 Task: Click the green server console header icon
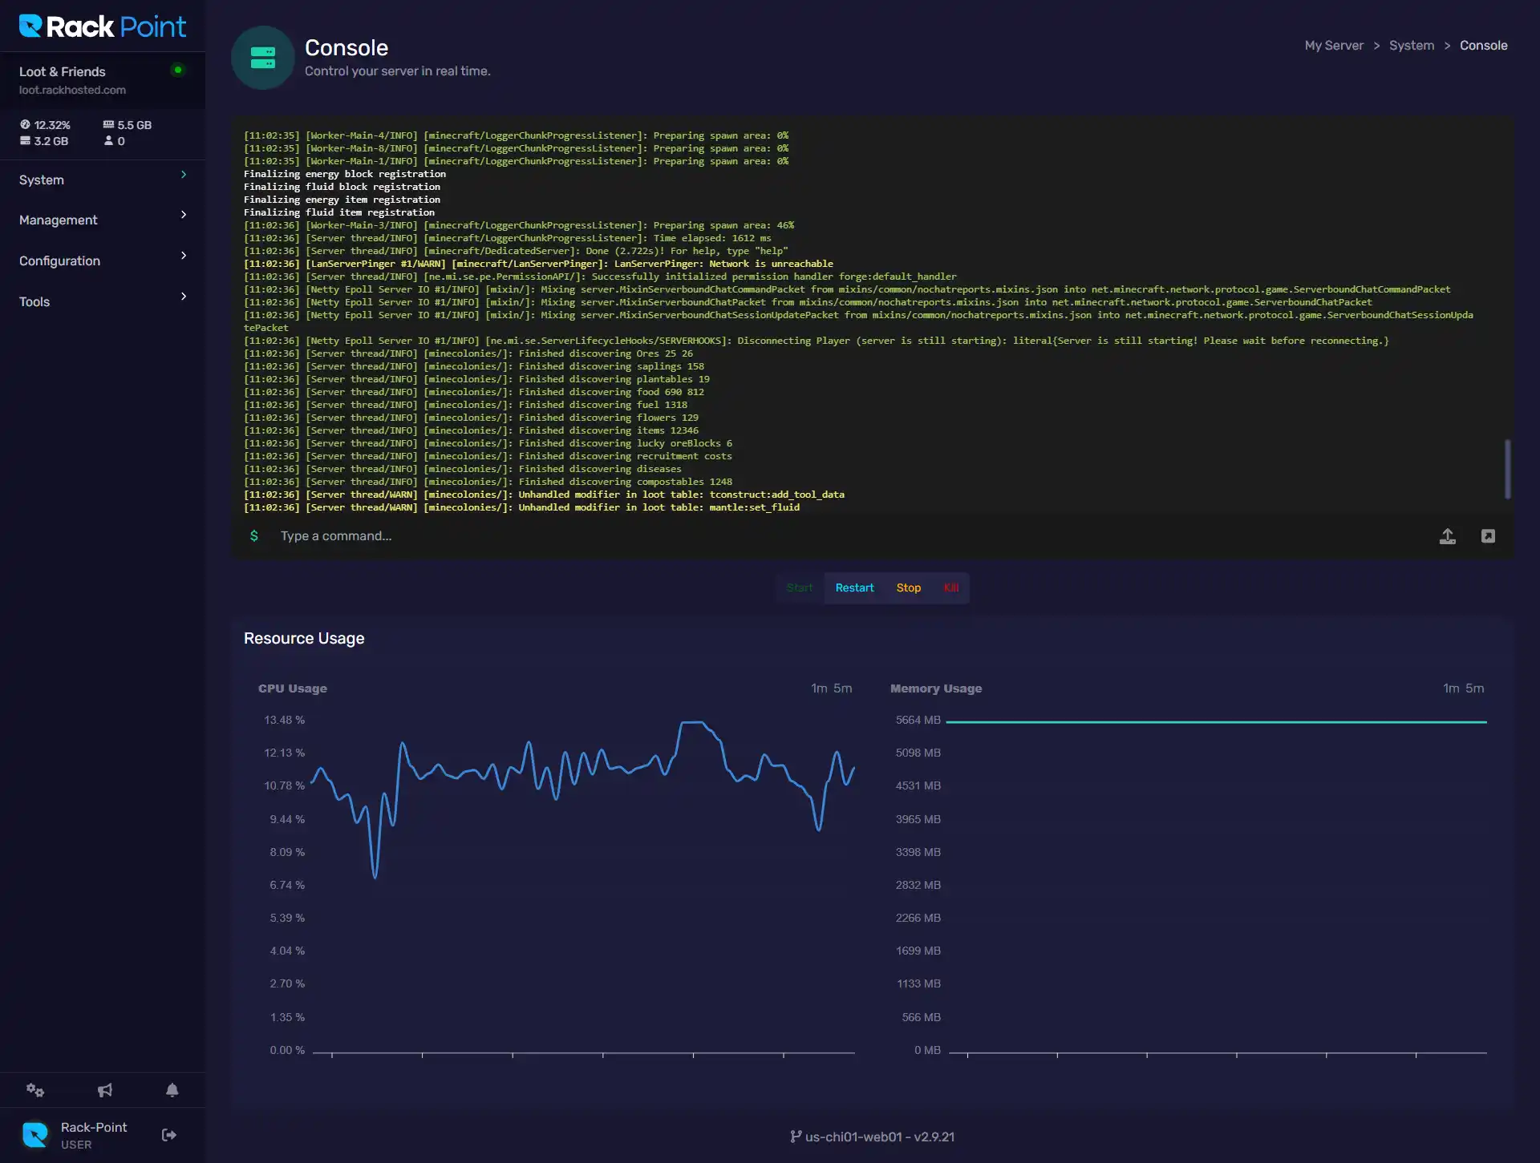point(263,58)
